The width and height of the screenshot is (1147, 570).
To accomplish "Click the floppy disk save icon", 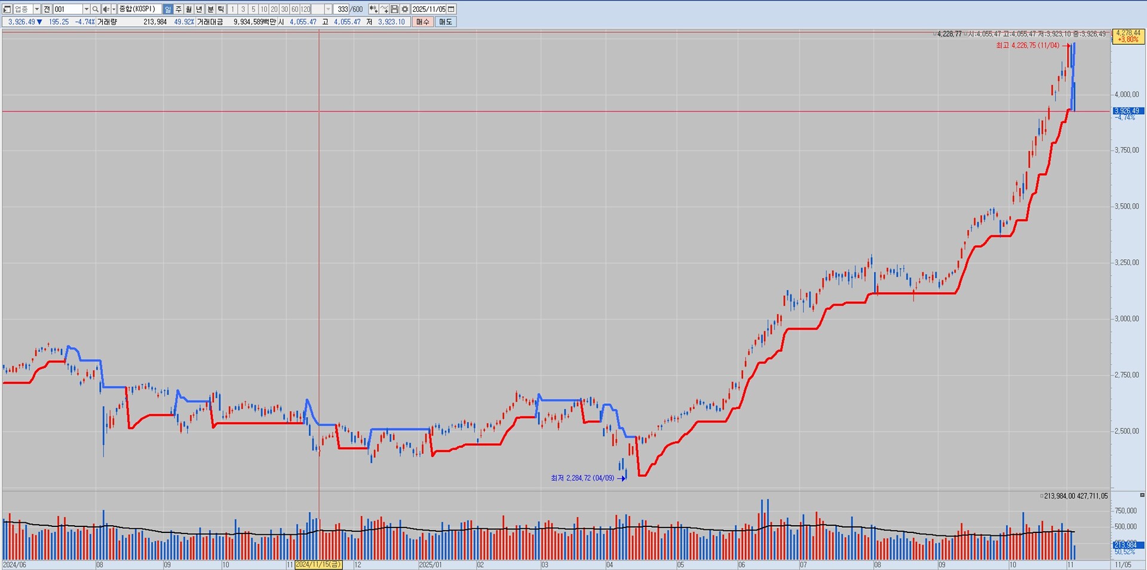I will pyautogui.click(x=394, y=9).
